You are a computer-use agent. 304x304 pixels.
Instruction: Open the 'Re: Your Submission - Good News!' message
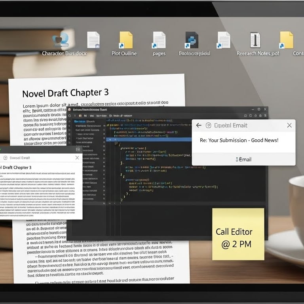(239, 140)
